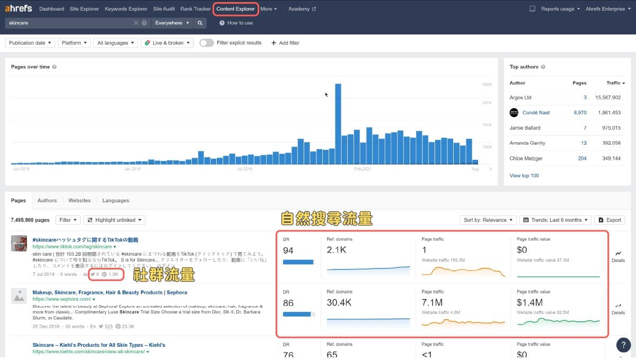This screenshot has width=636, height=360.
Task: Open the All languages dropdown
Action: [x=115, y=43]
